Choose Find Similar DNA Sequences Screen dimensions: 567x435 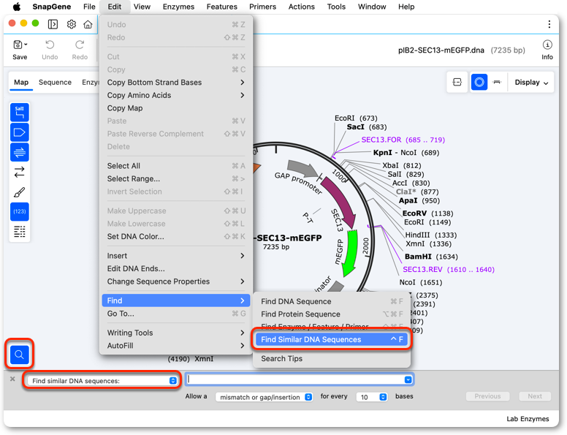tap(332, 339)
